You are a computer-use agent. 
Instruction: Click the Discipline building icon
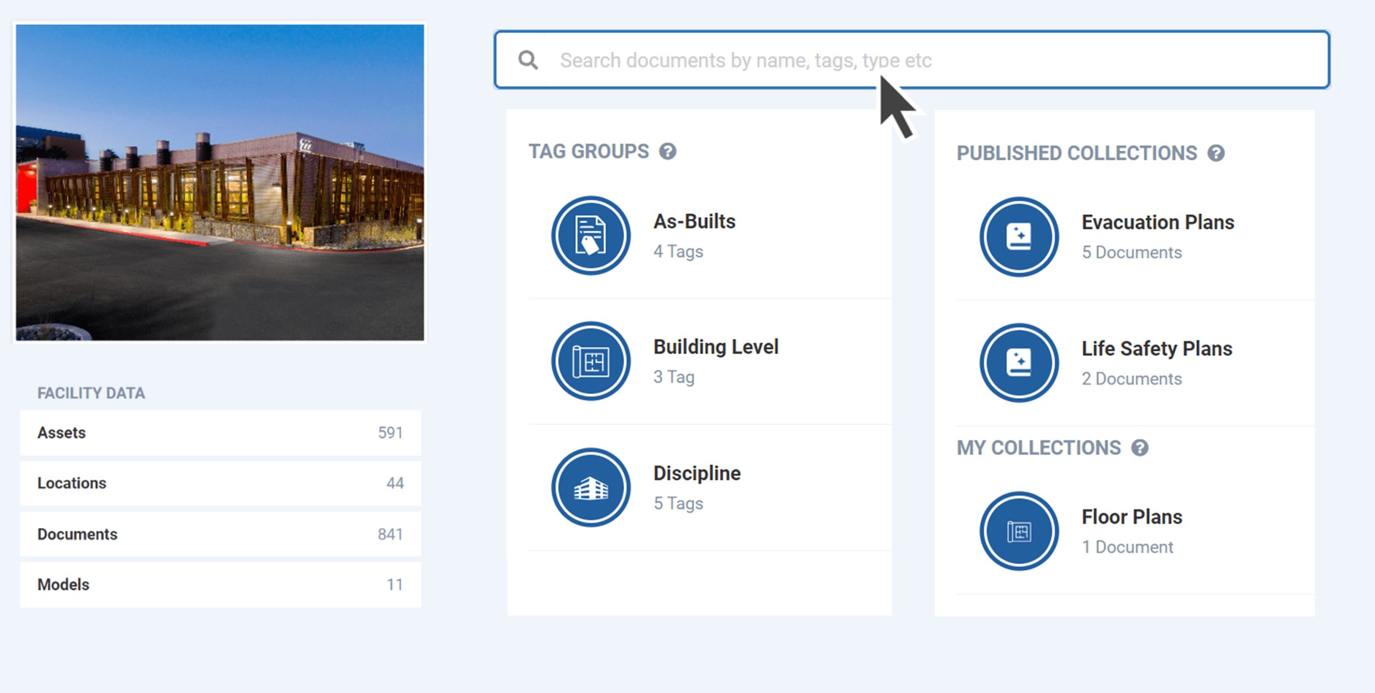pos(590,487)
